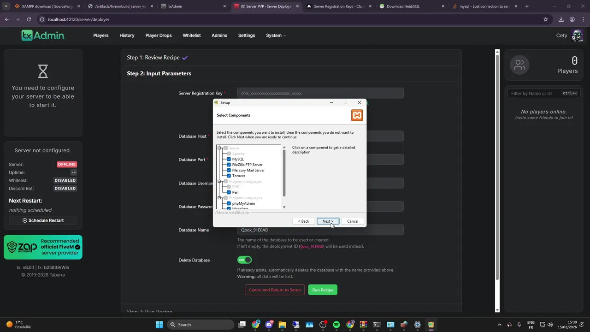Image resolution: width=590 pixels, height=332 pixels.
Task: Bookmark this page with the star icon
Action: point(546,19)
